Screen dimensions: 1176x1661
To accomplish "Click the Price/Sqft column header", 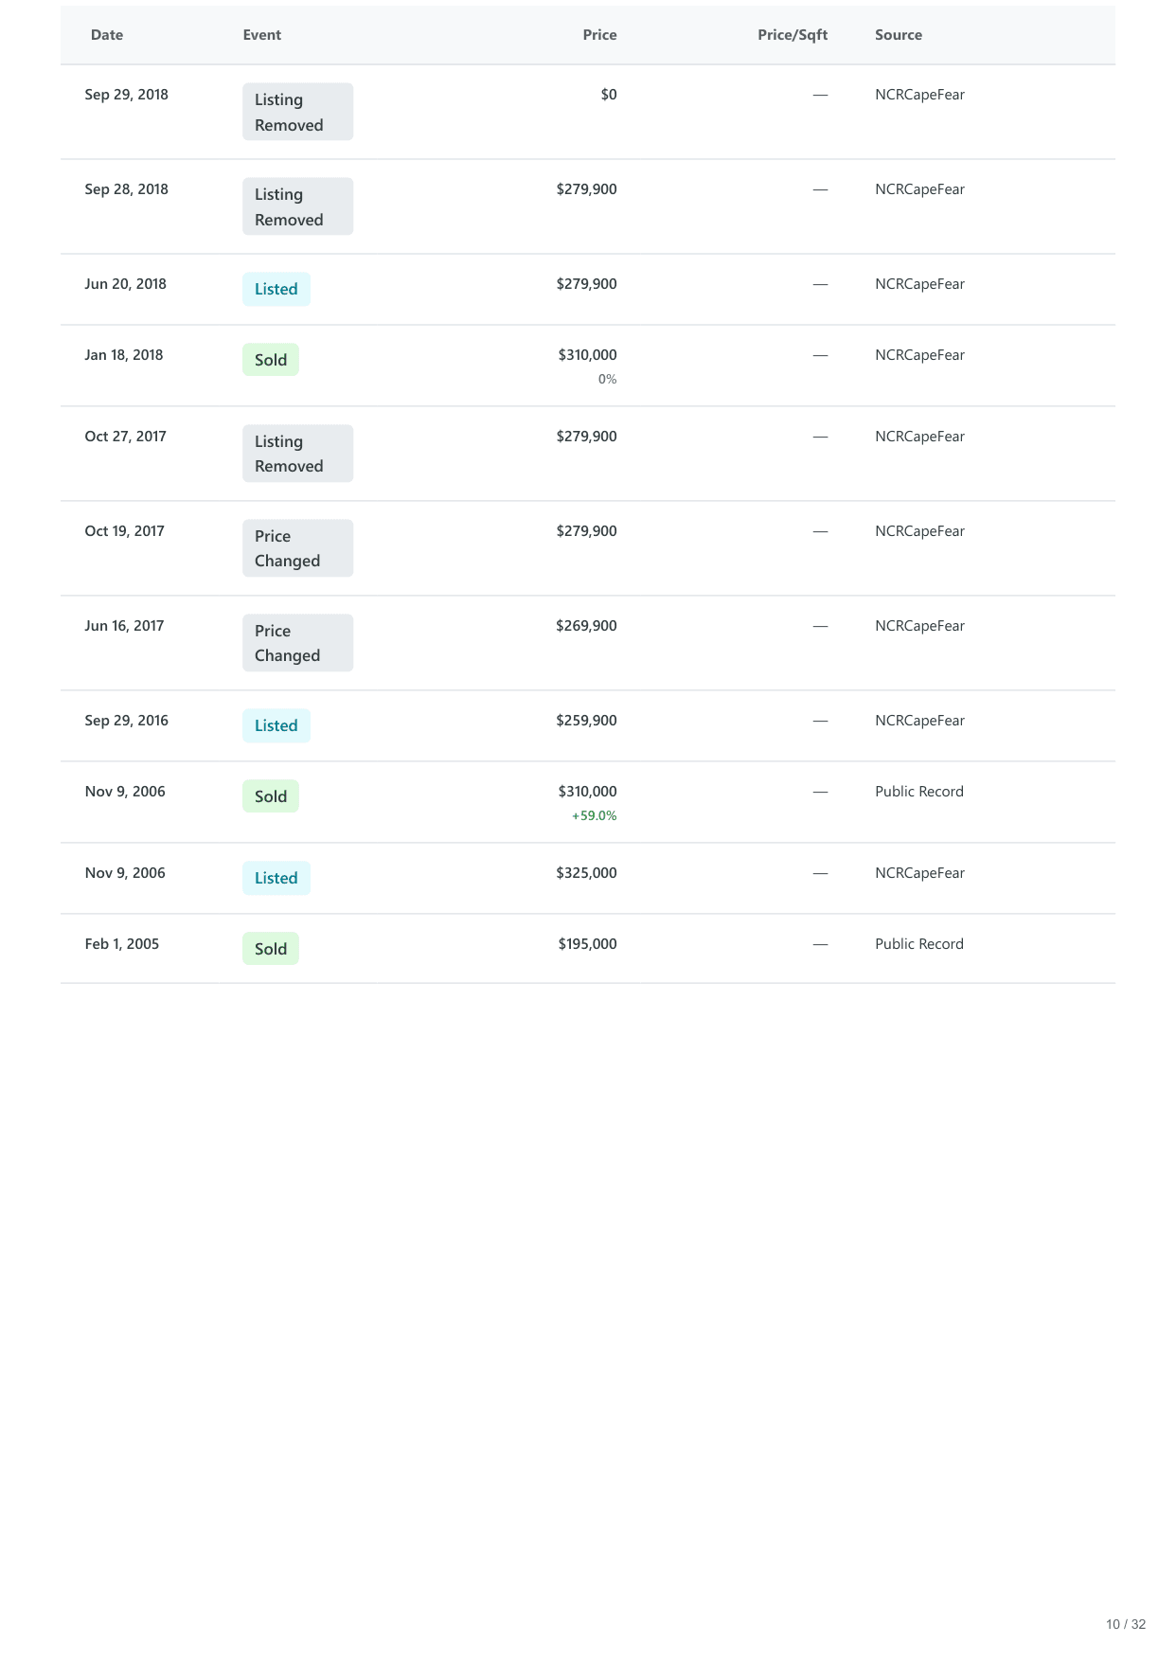I will click(x=792, y=35).
